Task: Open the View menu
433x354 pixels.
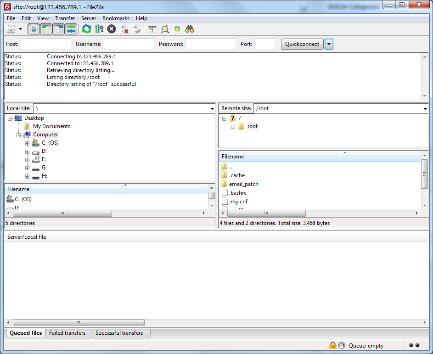Action: [x=43, y=18]
